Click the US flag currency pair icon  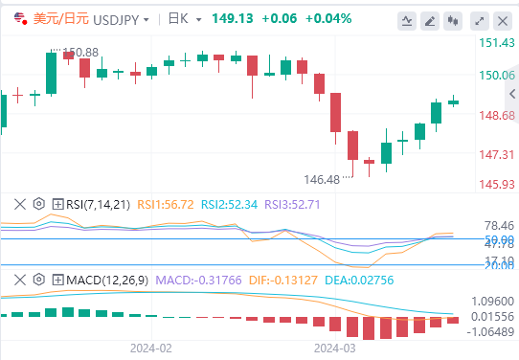(x=20, y=18)
